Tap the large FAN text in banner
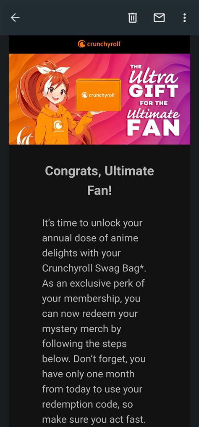This screenshot has width=199, height=427. pyautogui.click(x=153, y=128)
